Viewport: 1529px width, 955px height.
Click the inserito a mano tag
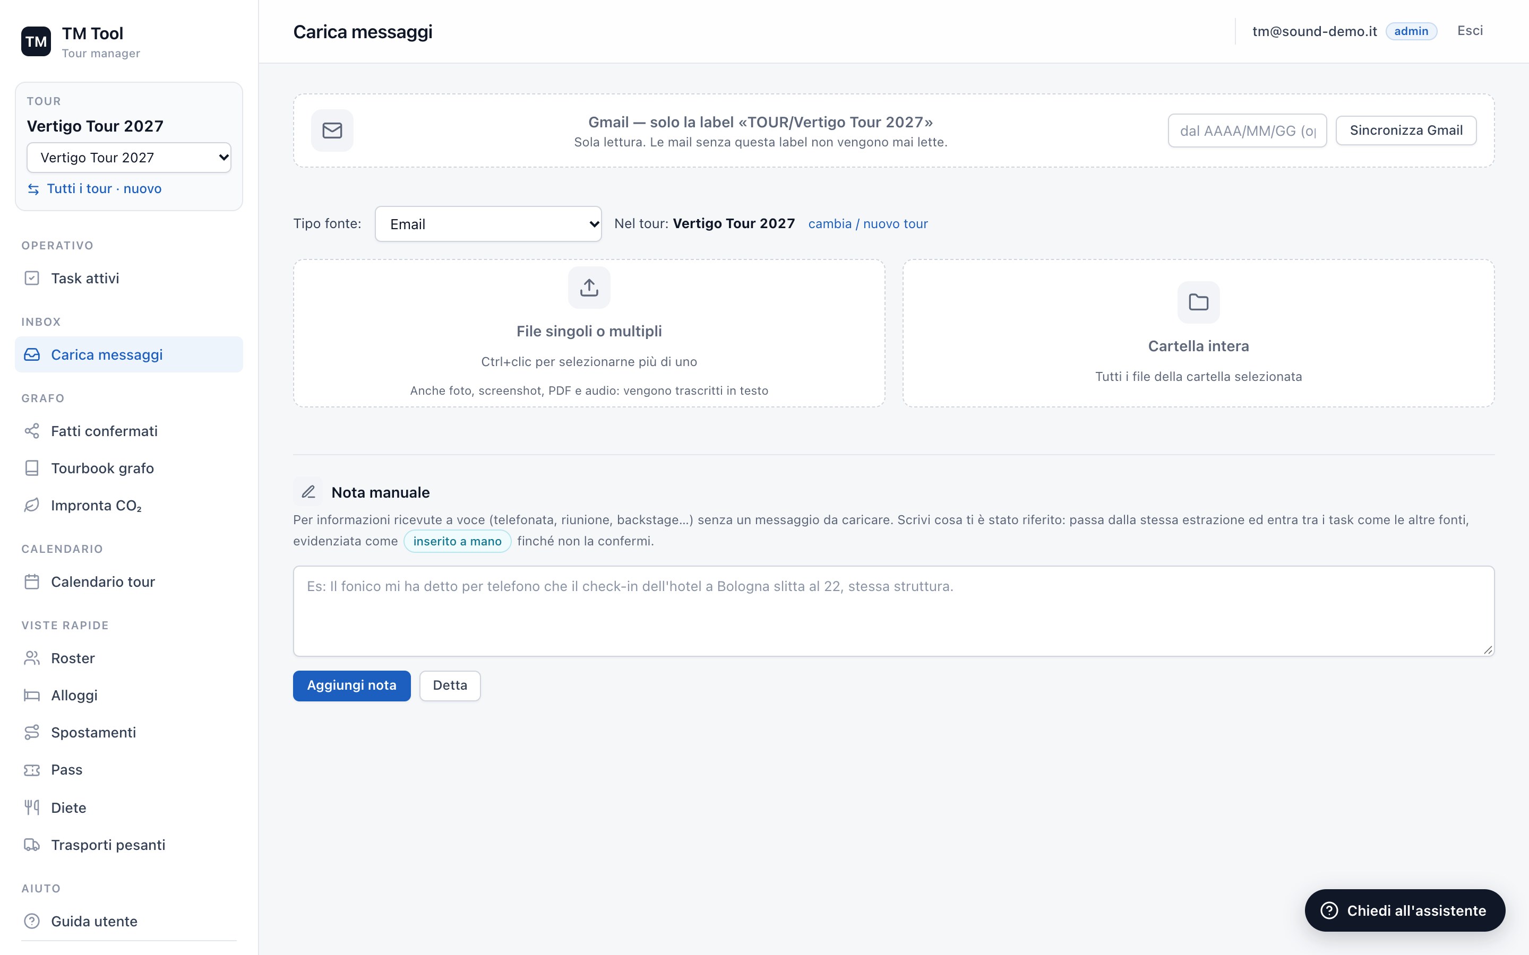[x=457, y=541]
